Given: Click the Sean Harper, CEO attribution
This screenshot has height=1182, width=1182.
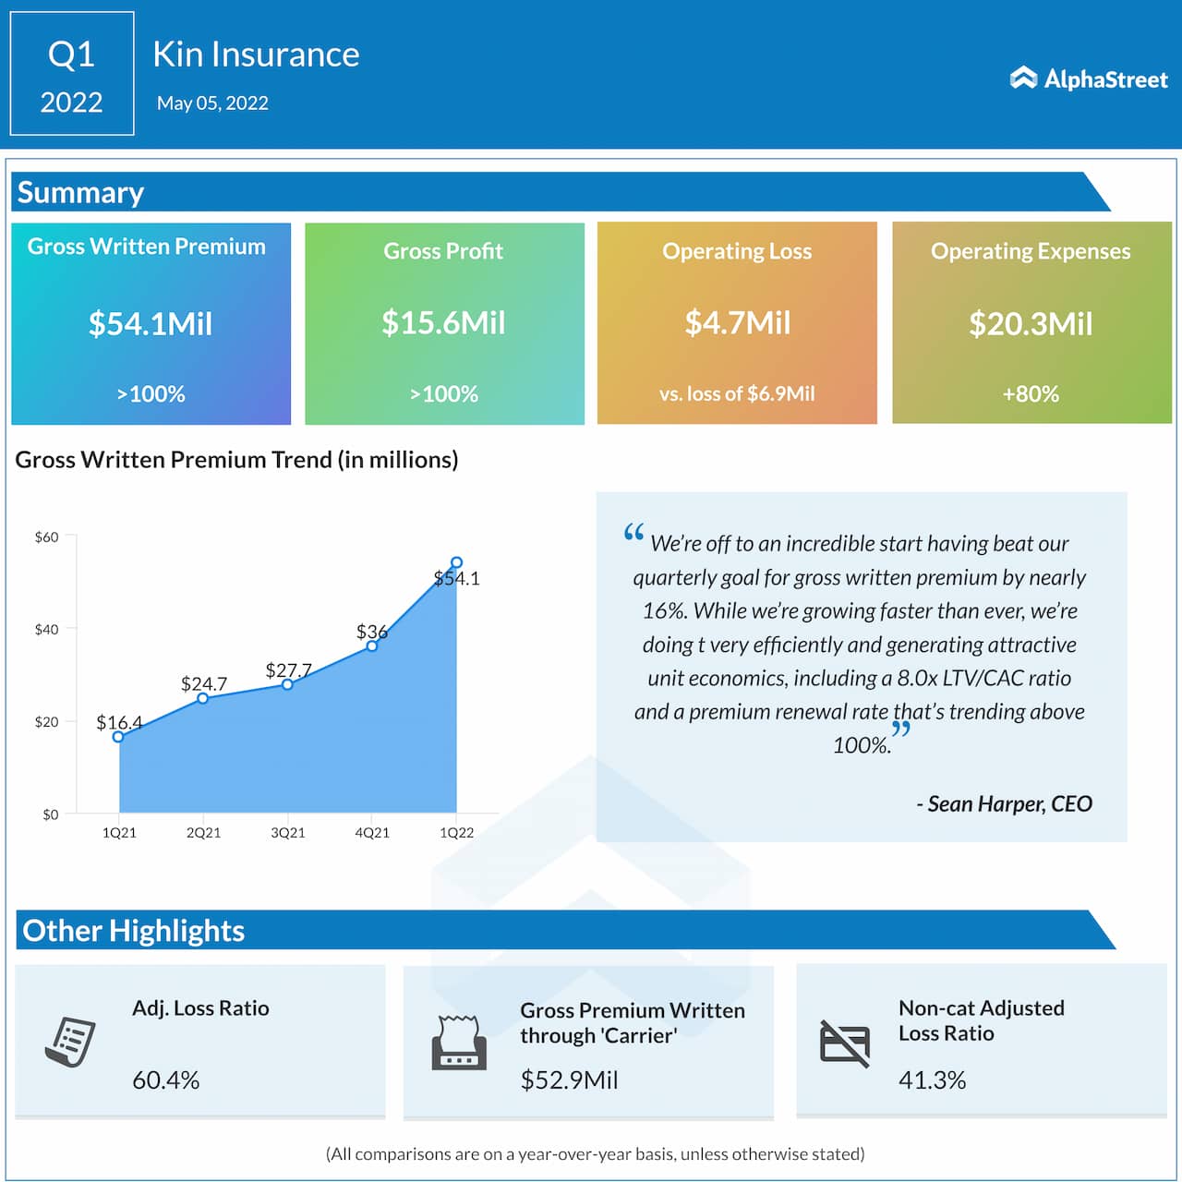Looking at the screenshot, I should [1004, 803].
